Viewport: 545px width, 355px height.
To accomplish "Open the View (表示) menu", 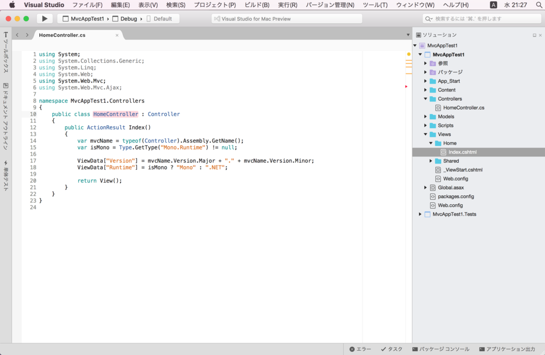I will tap(148, 5).
